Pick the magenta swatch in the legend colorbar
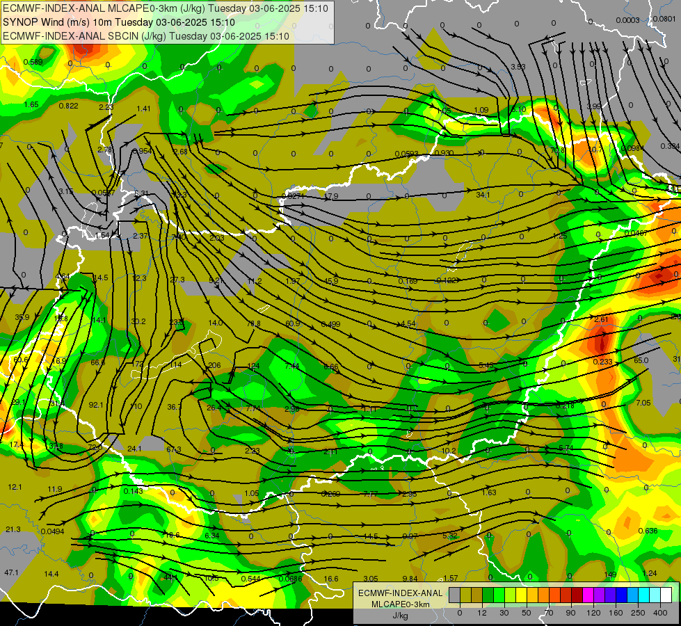681x626 pixels. coord(588,595)
